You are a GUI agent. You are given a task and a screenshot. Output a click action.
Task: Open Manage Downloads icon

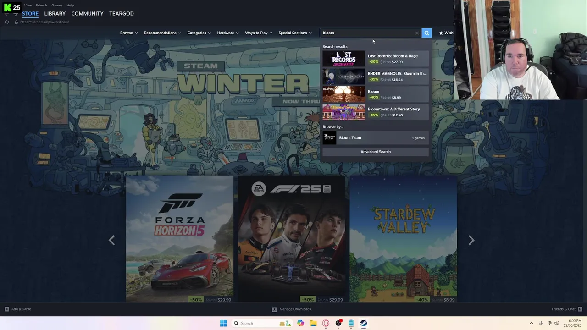click(274, 309)
